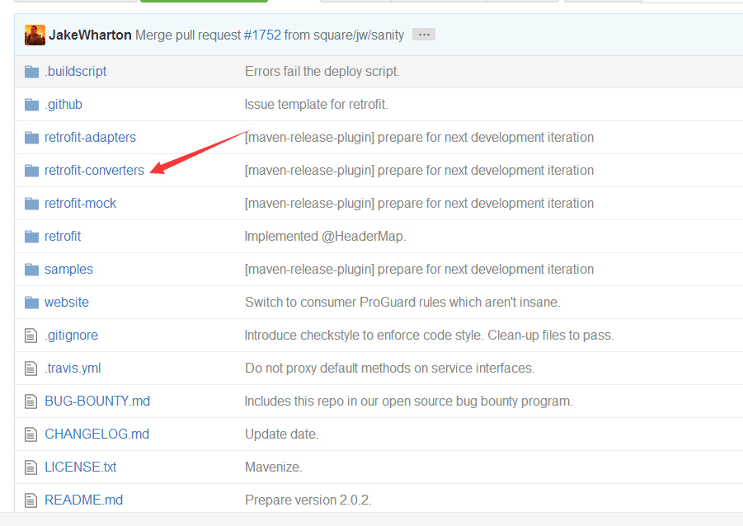Open samples maven-release-plugin commit message

(x=419, y=269)
